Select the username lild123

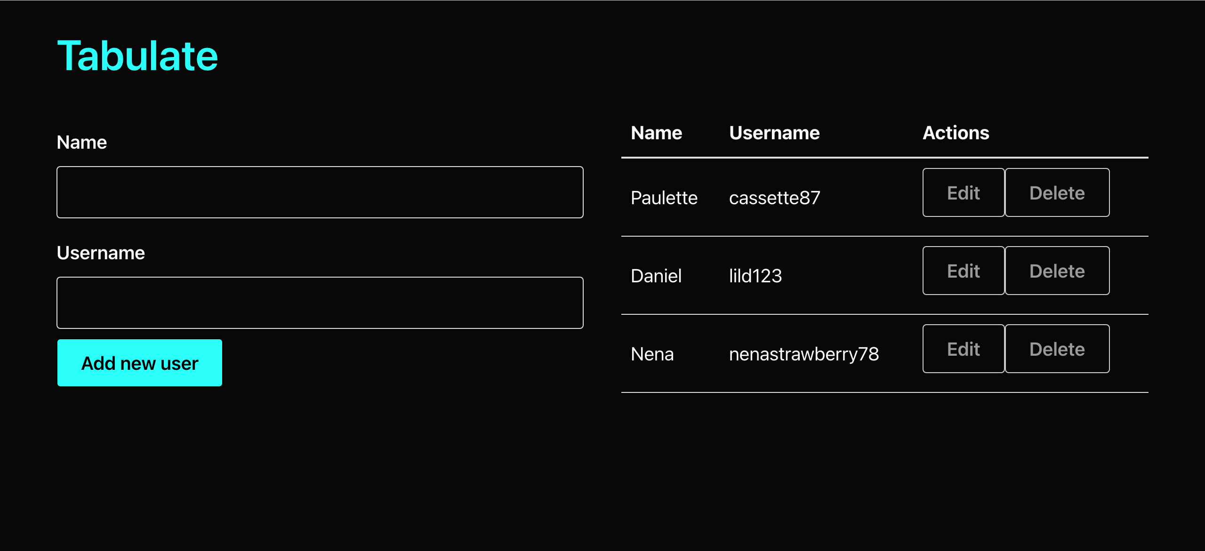(x=755, y=276)
